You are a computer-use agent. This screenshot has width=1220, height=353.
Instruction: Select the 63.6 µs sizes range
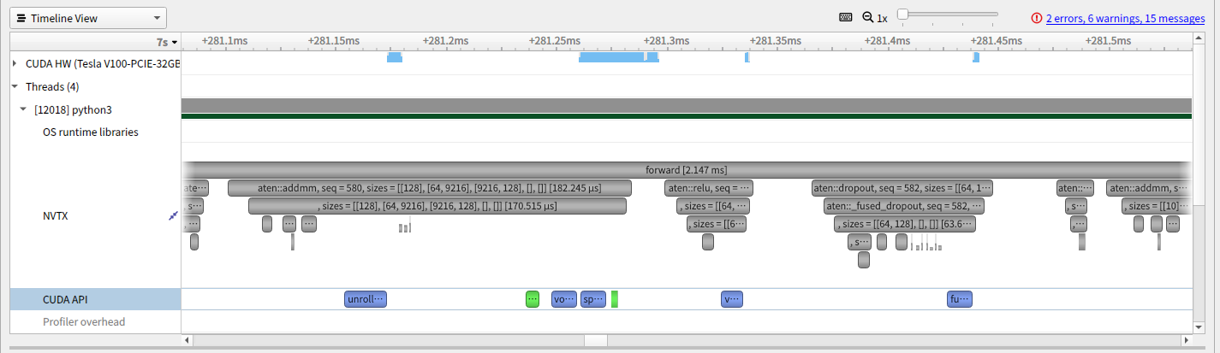(x=905, y=224)
